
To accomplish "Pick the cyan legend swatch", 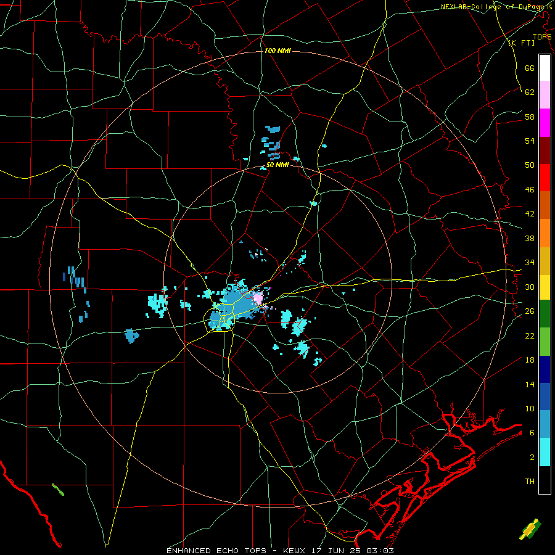I will [545, 452].
